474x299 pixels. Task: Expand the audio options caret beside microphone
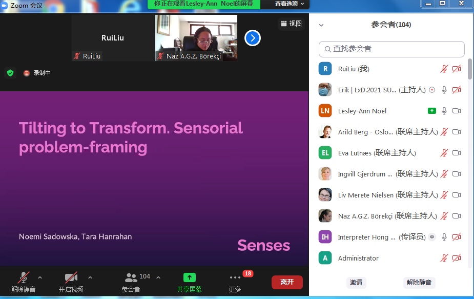(x=40, y=277)
